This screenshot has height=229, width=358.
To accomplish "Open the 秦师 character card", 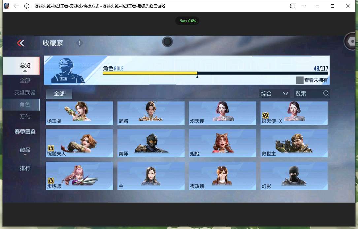I will coord(151,143).
